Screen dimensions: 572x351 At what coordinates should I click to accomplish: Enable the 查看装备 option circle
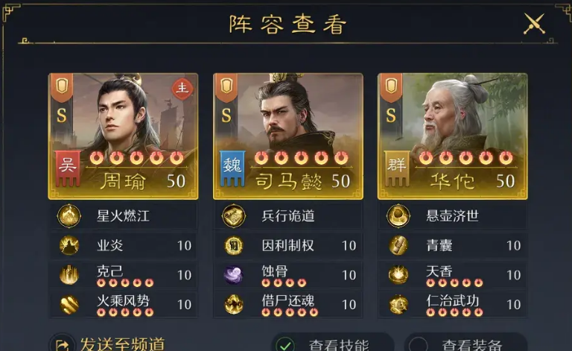[x=418, y=345]
